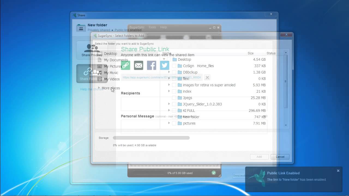Open the SugarSync menu

[x=137, y=27]
